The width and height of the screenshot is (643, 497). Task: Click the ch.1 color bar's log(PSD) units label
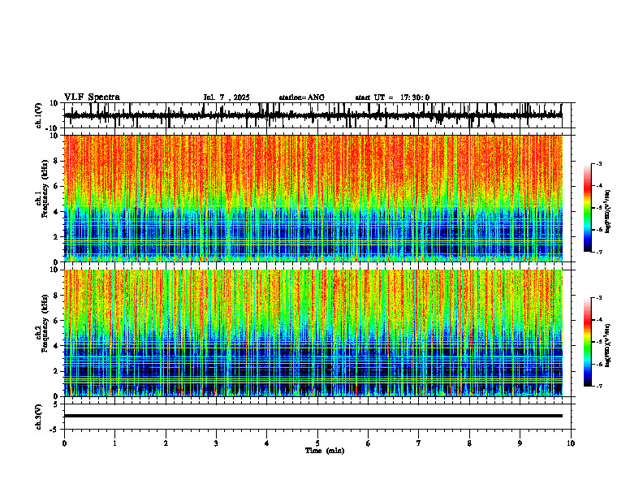[x=608, y=211]
